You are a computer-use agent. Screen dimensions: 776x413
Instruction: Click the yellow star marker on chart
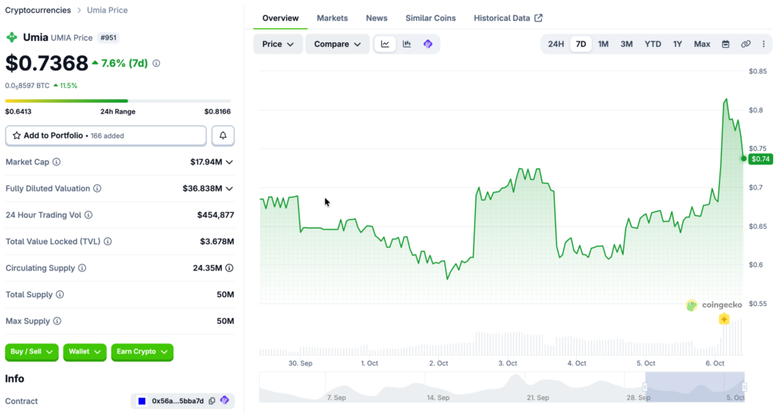(724, 319)
